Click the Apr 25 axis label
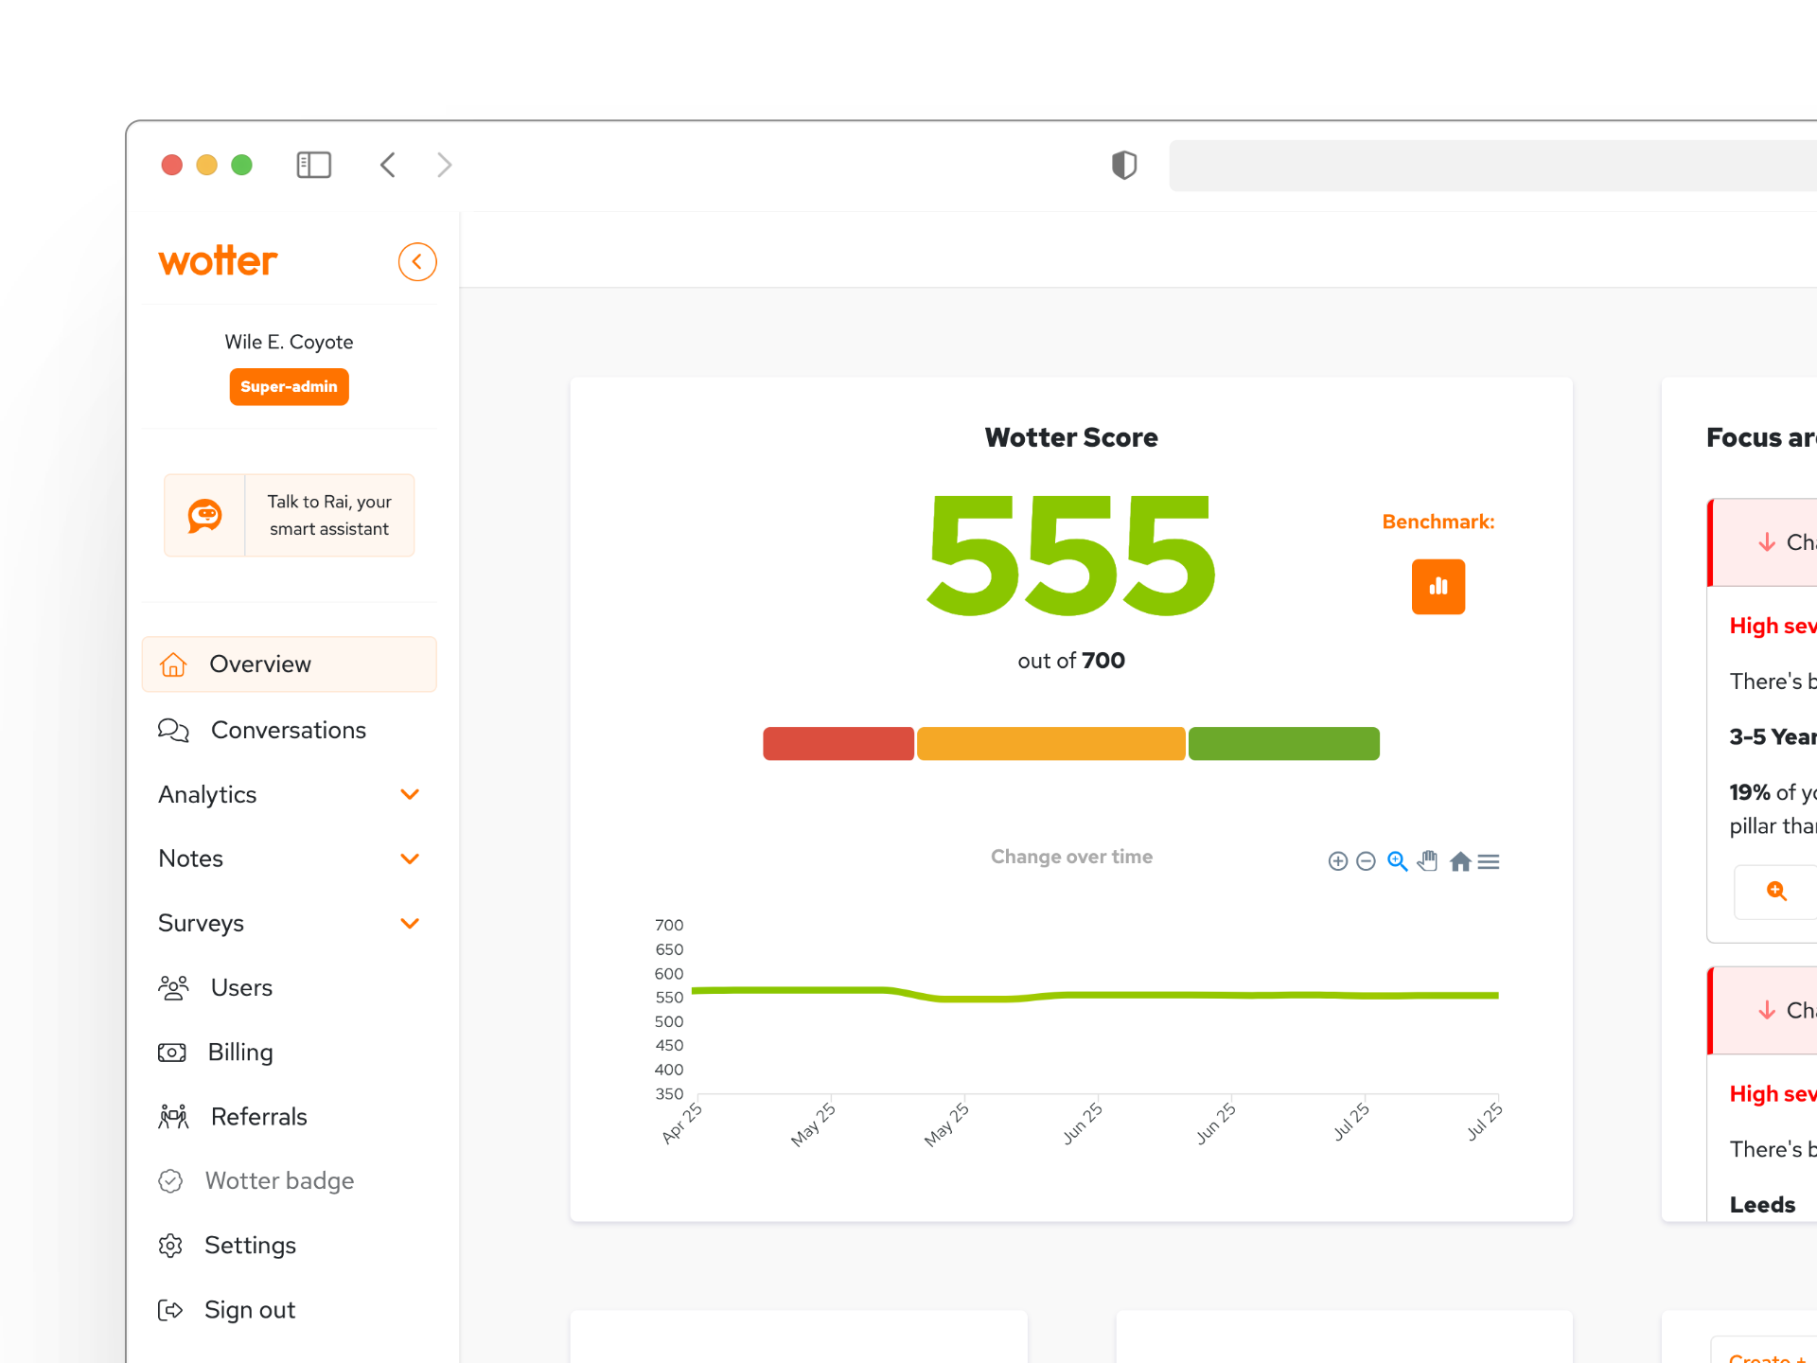Image resolution: width=1817 pixels, height=1363 pixels. click(x=681, y=1124)
